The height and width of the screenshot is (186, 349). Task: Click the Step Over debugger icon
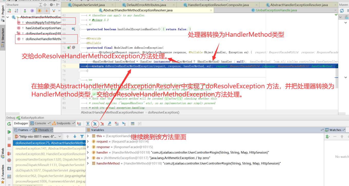pos(88,123)
